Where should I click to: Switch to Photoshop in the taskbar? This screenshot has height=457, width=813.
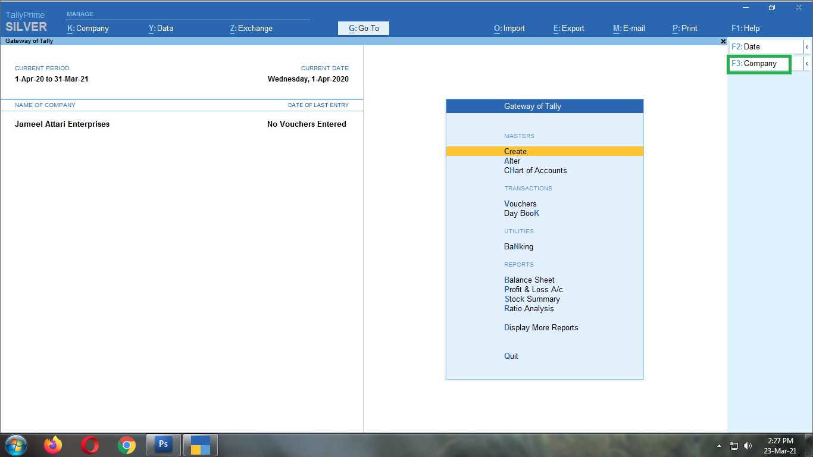coord(163,445)
